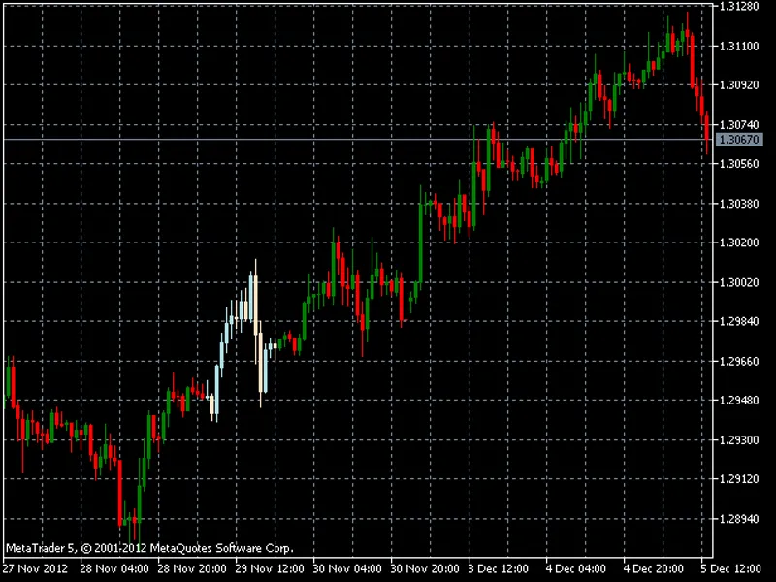Click the 1.29300 price scale label
The height and width of the screenshot is (582, 776).
(739, 440)
